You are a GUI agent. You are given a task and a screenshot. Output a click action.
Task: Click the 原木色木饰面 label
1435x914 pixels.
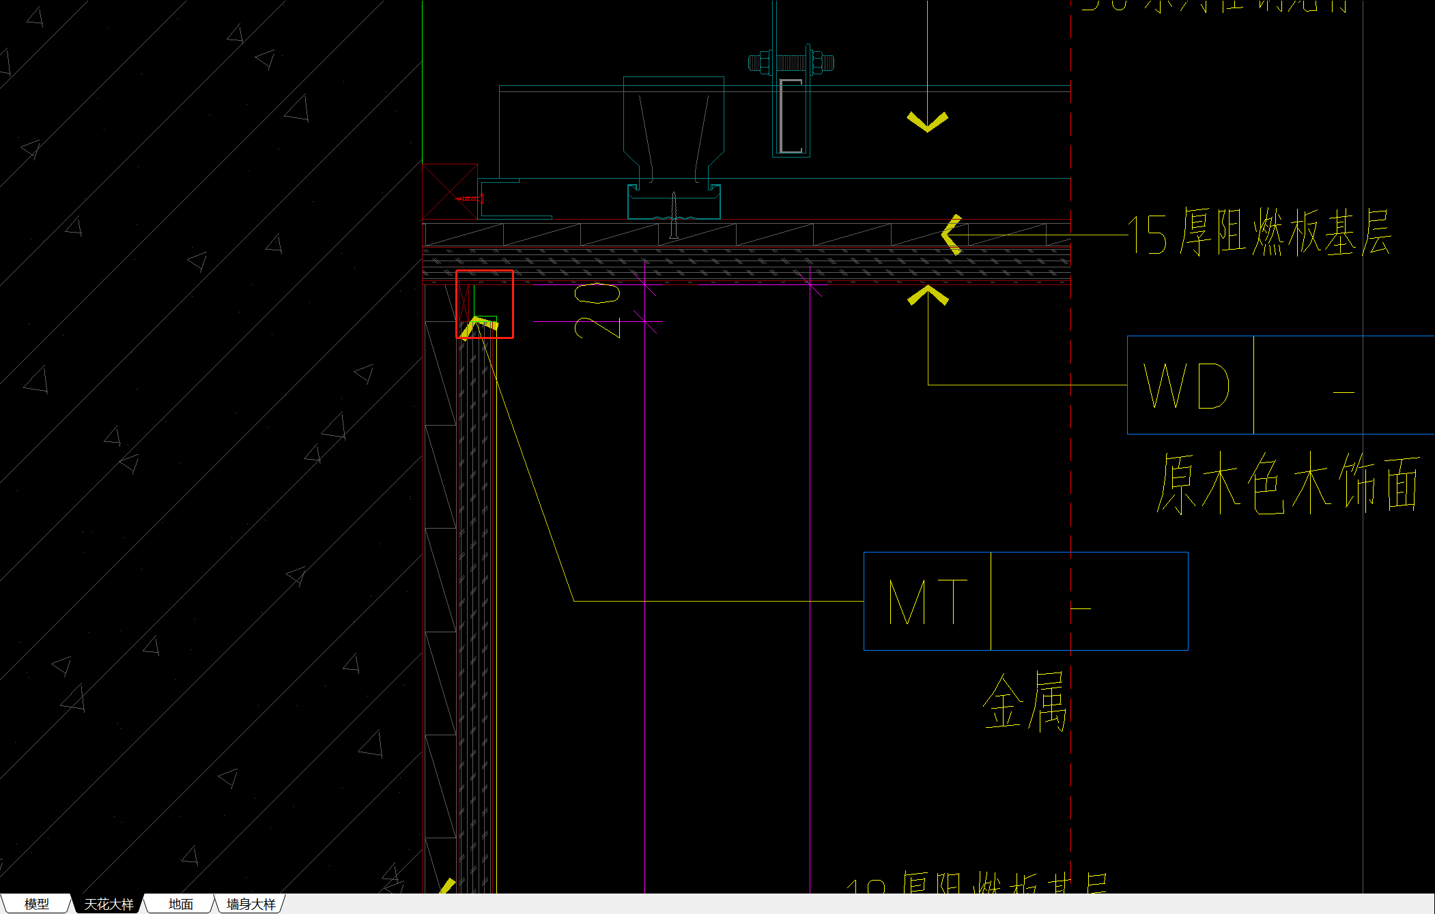1288,482
